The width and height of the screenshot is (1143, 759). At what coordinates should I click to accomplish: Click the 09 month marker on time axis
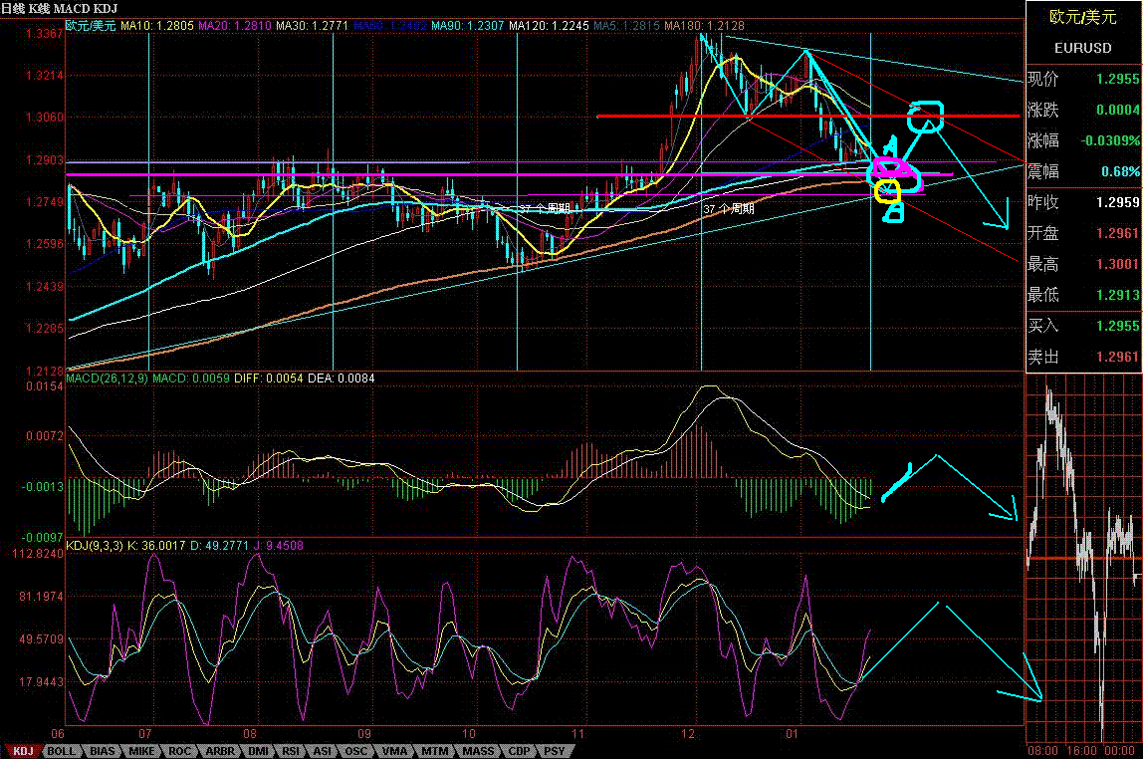pos(364,734)
